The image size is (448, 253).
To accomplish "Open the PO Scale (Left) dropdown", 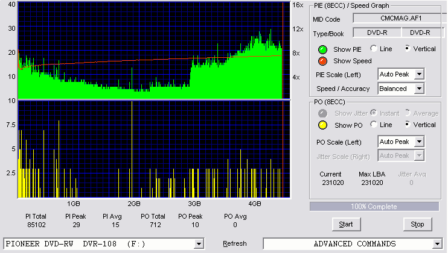I will pyautogui.click(x=419, y=142).
